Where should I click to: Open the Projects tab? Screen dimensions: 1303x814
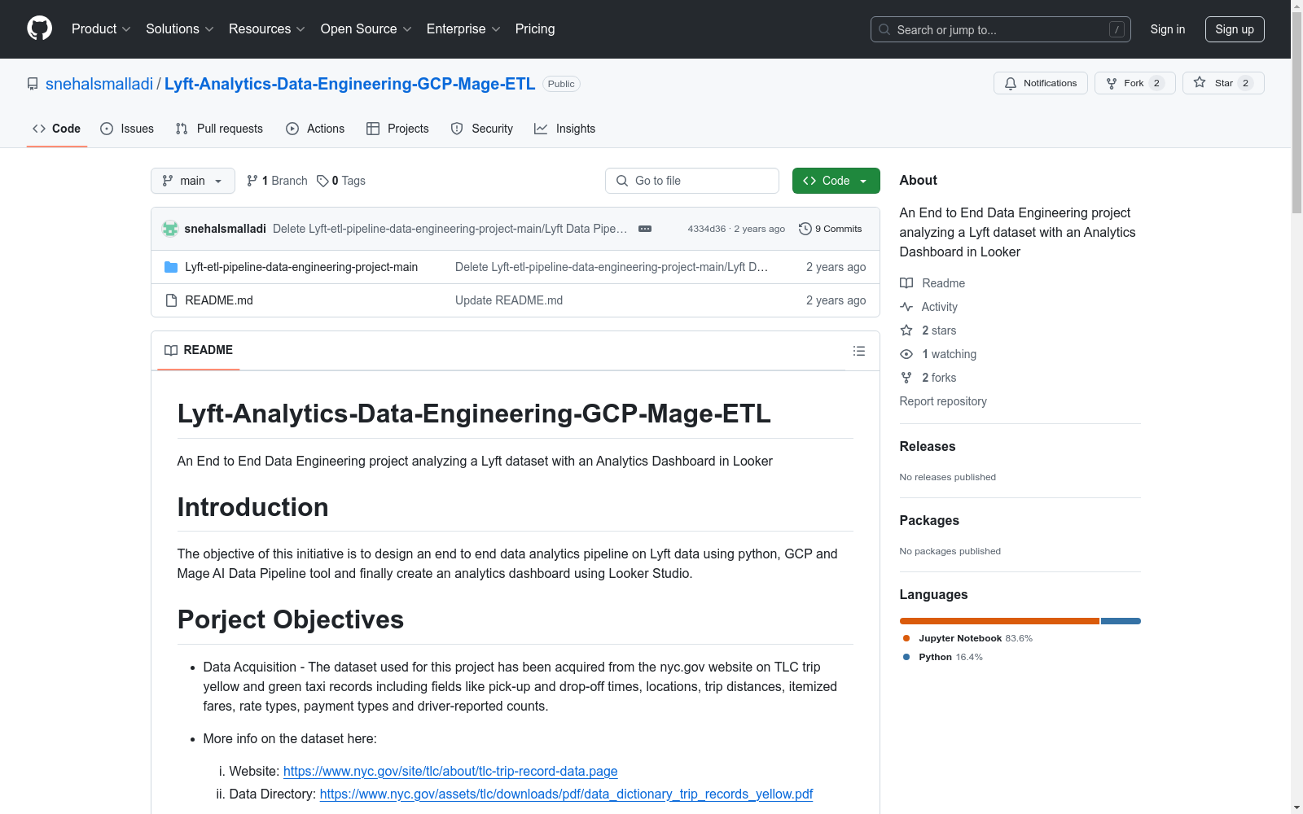397,129
